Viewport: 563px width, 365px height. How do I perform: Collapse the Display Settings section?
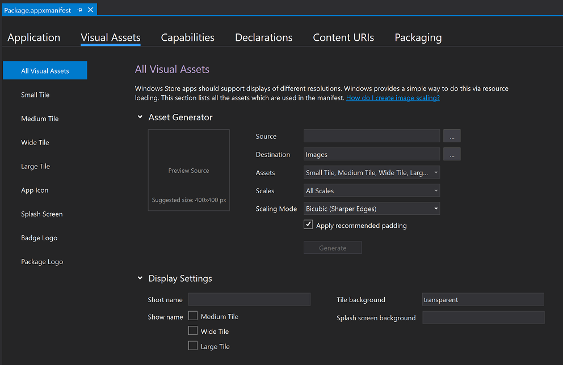[140, 278]
